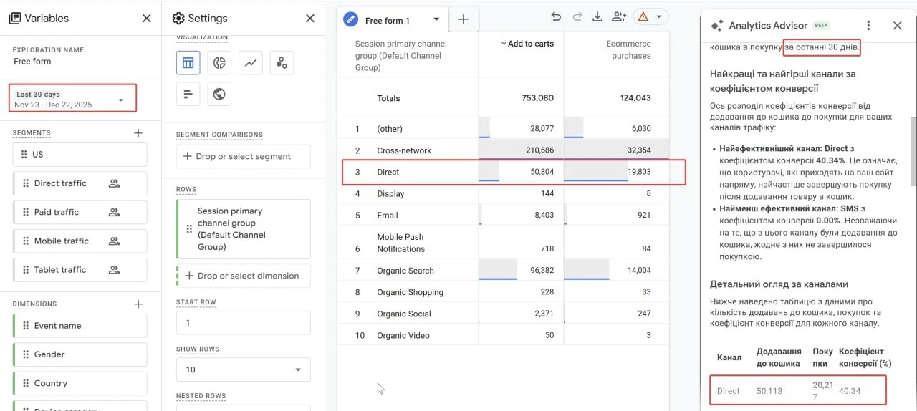917x411 pixels.
Task: Expand the Show Rows dropdown
Action: 243,369
